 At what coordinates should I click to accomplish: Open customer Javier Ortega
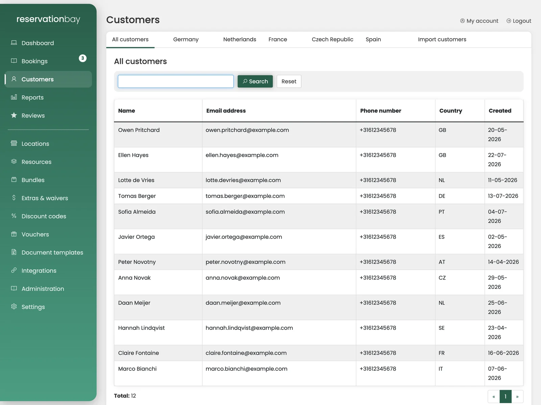tap(136, 237)
